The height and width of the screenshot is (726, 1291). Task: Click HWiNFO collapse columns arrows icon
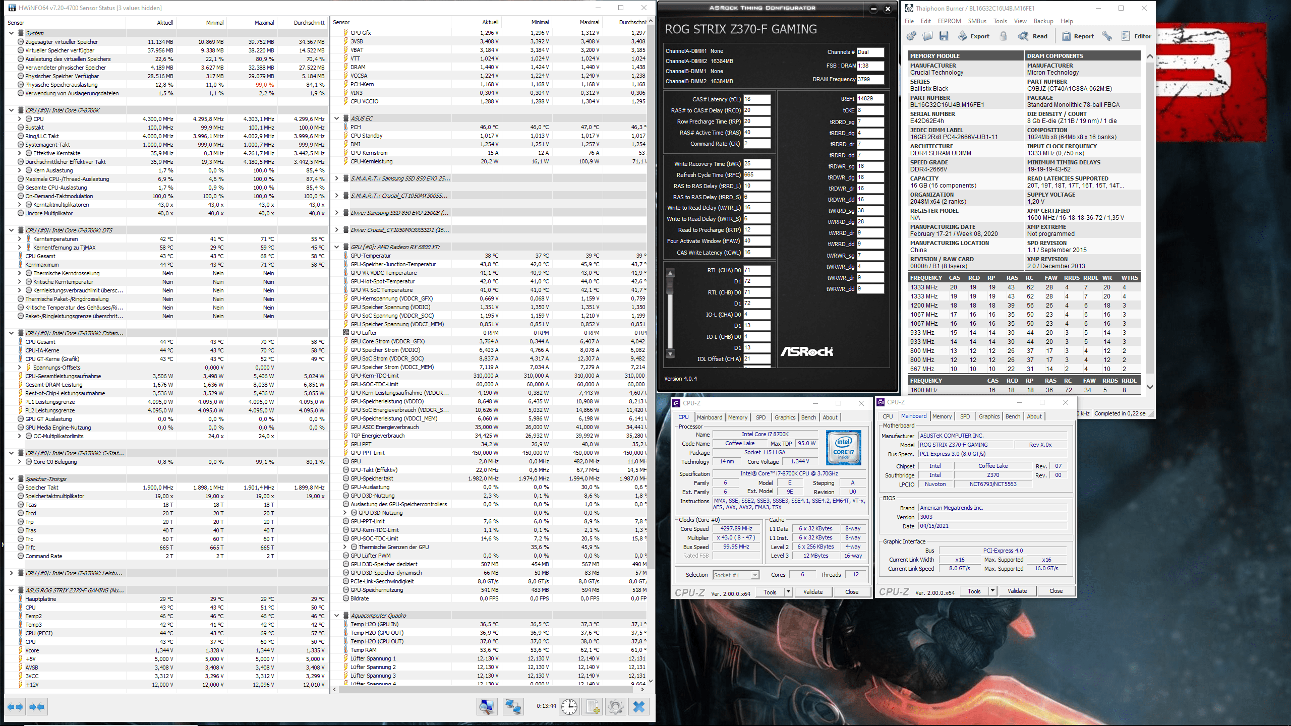(37, 707)
